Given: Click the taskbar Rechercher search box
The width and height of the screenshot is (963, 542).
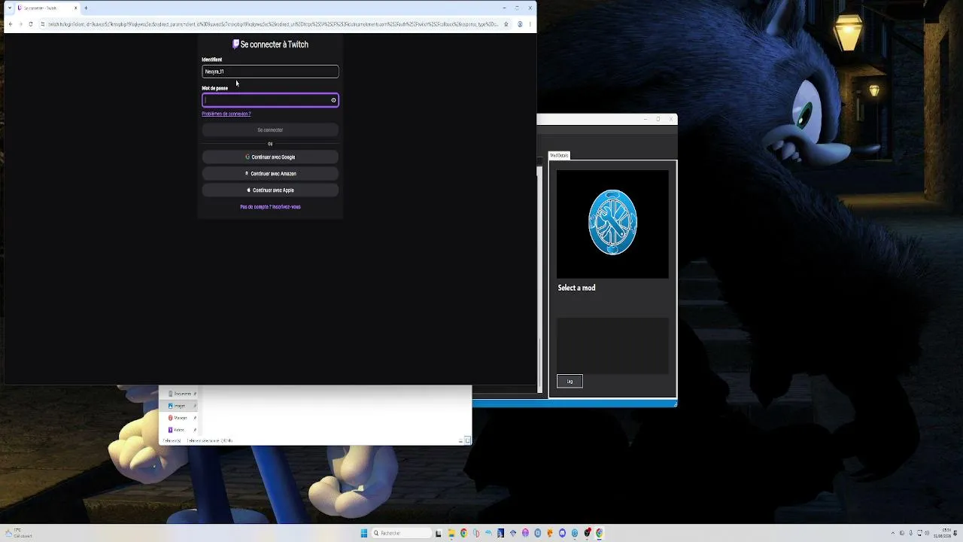Looking at the screenshot, I should [x=400, y=533].
